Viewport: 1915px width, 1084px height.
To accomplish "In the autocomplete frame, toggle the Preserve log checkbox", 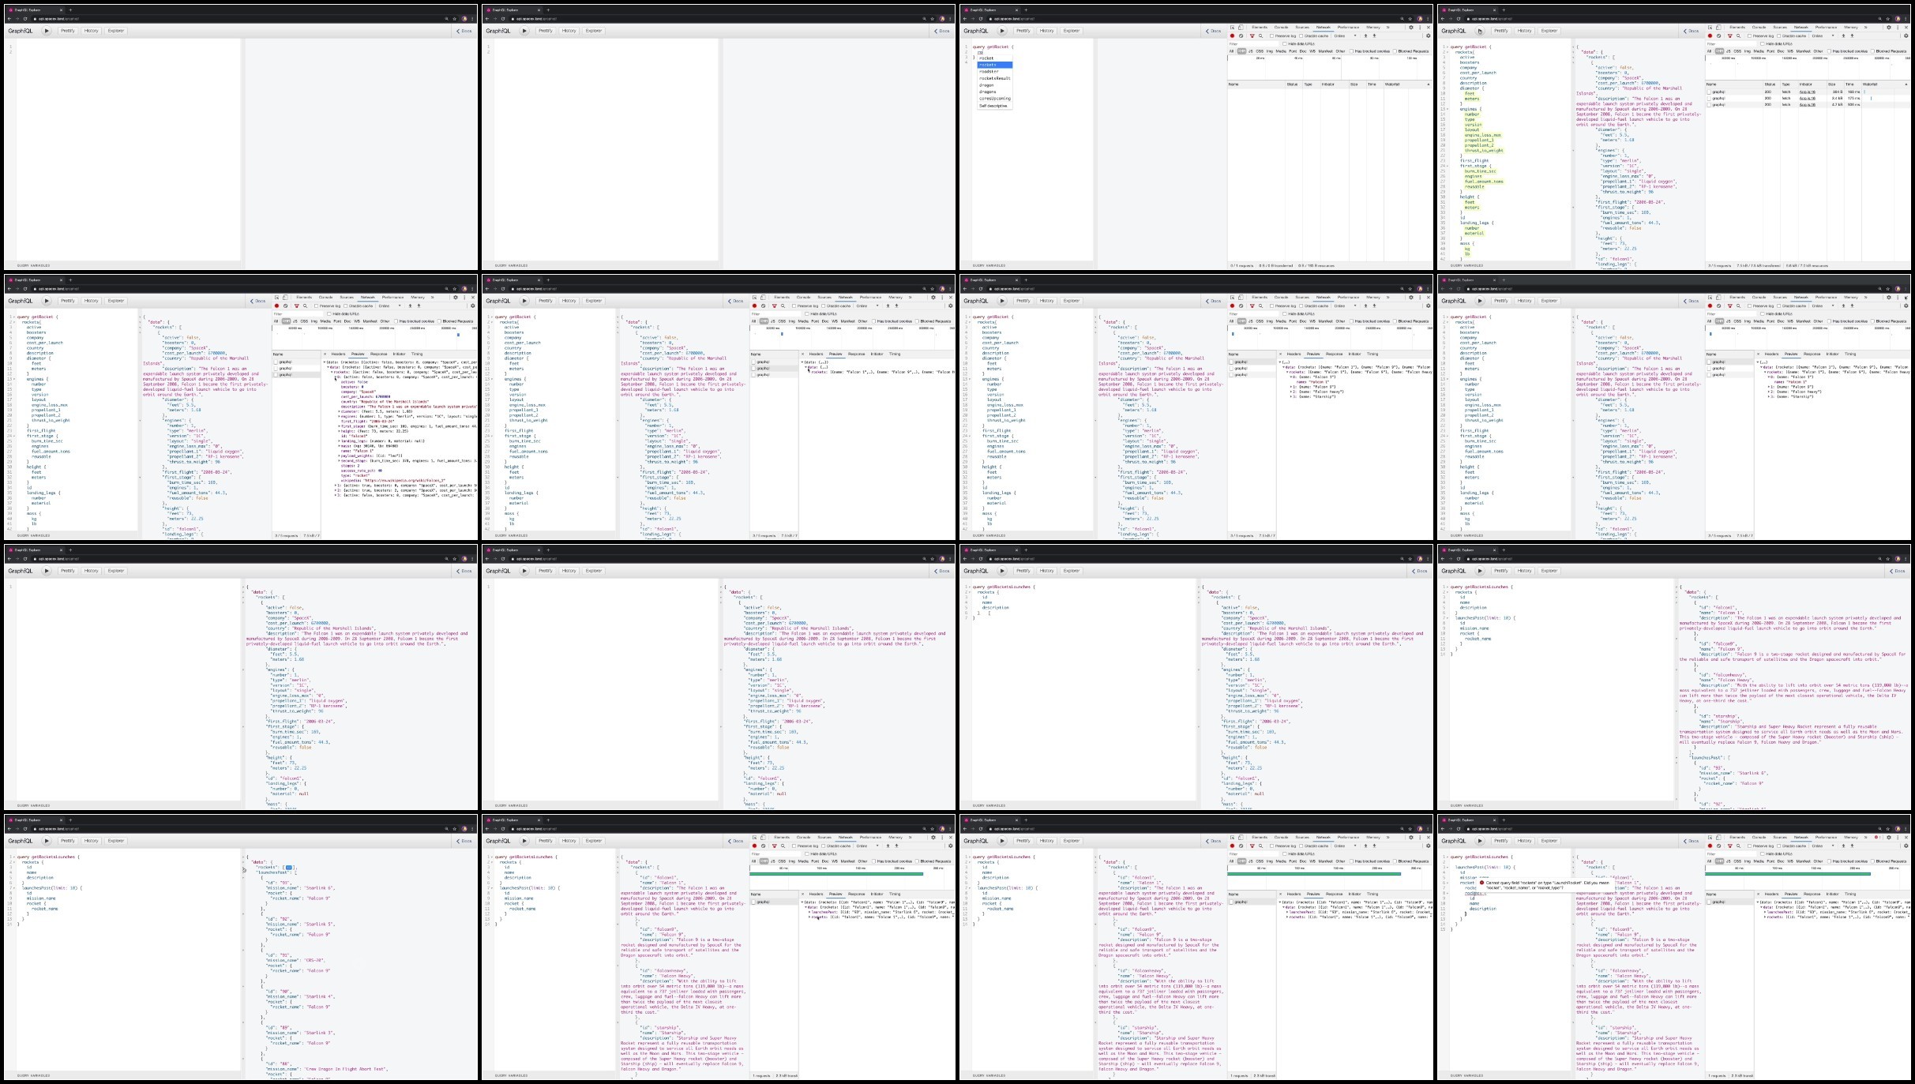I will (x=1271, y=36).
